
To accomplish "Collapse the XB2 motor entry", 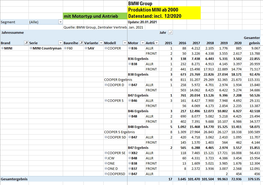I will [x=130, y=153].
